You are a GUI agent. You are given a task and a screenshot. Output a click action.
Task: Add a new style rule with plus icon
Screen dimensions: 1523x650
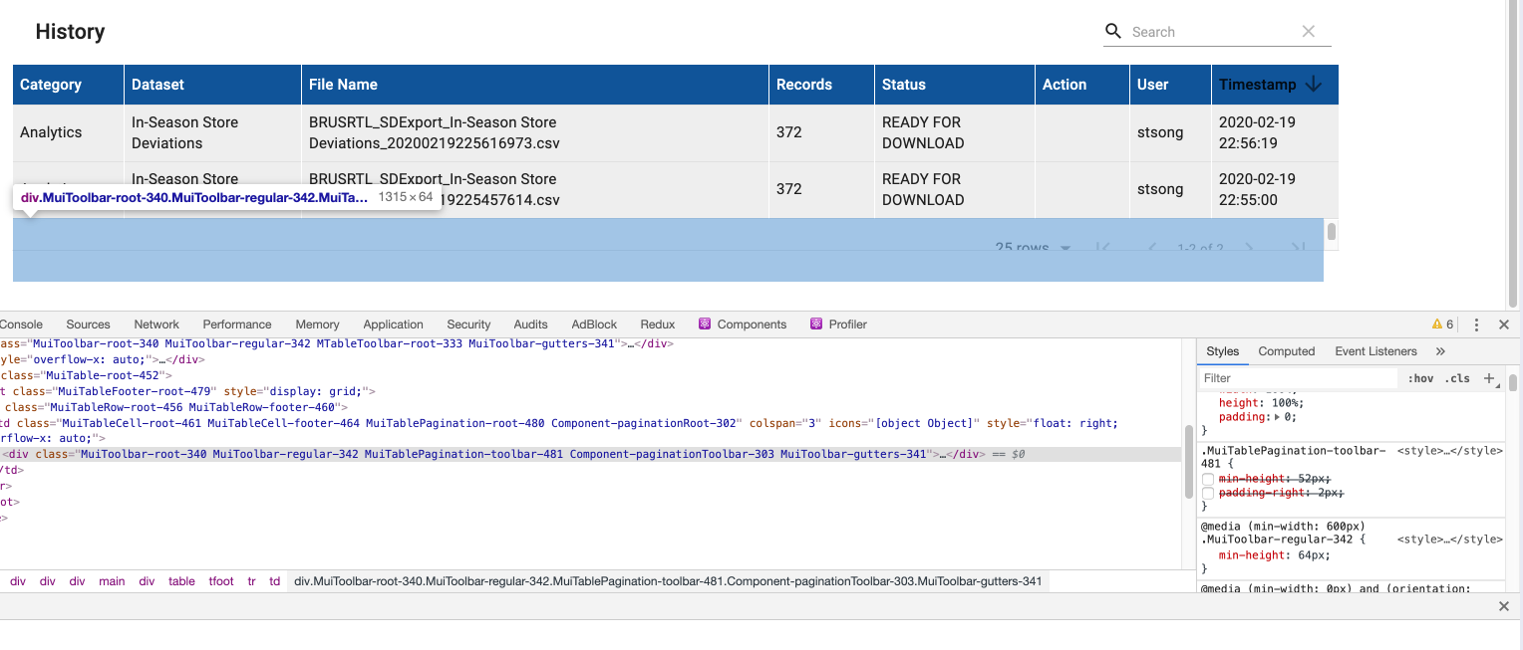tap(1488, 378)
